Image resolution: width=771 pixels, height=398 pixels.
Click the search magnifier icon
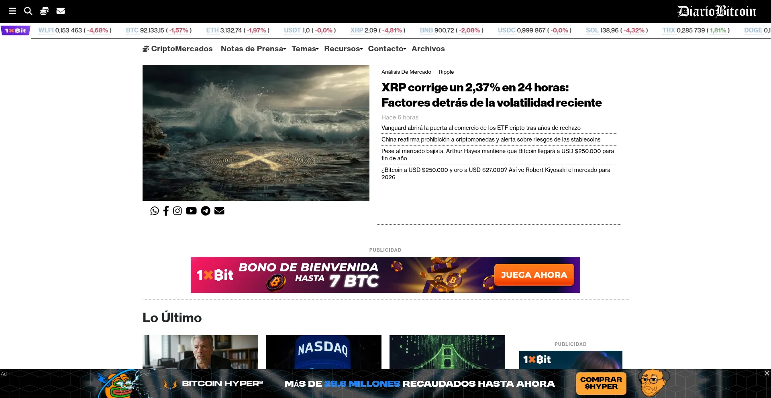pos(28,11)
